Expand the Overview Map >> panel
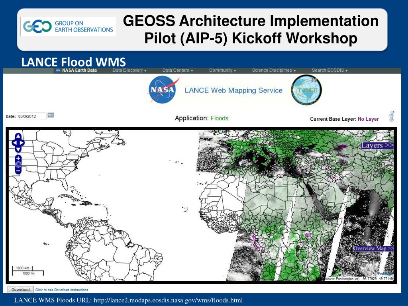Image resolution: width=408 pixels, height=306 pixels. pyautogui.click(x=373, y=249)
